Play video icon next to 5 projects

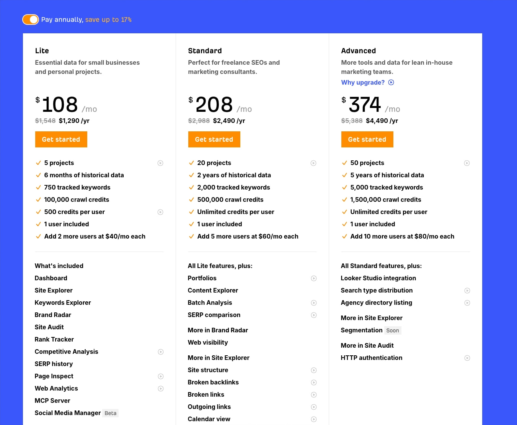[x=160, y=163]
